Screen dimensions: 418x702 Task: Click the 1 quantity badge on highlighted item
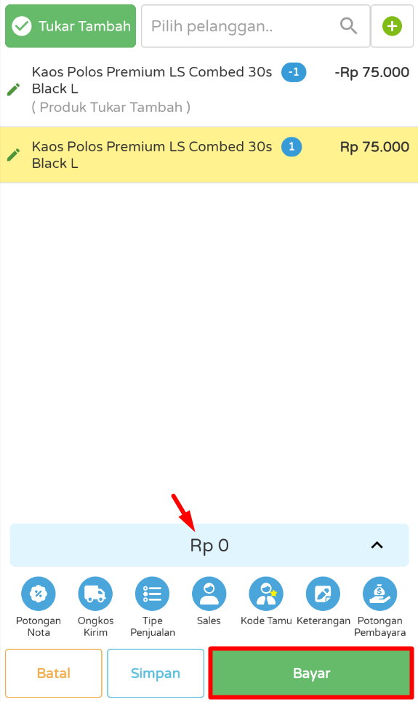click(292, 147)
